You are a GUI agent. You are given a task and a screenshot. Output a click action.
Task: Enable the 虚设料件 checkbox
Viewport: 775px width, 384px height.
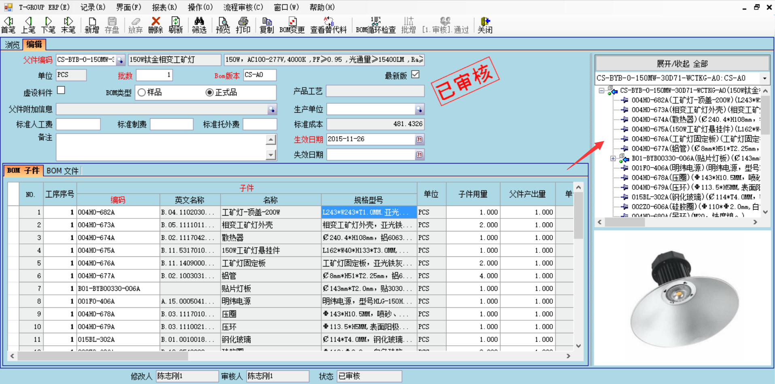click(61, 90)
